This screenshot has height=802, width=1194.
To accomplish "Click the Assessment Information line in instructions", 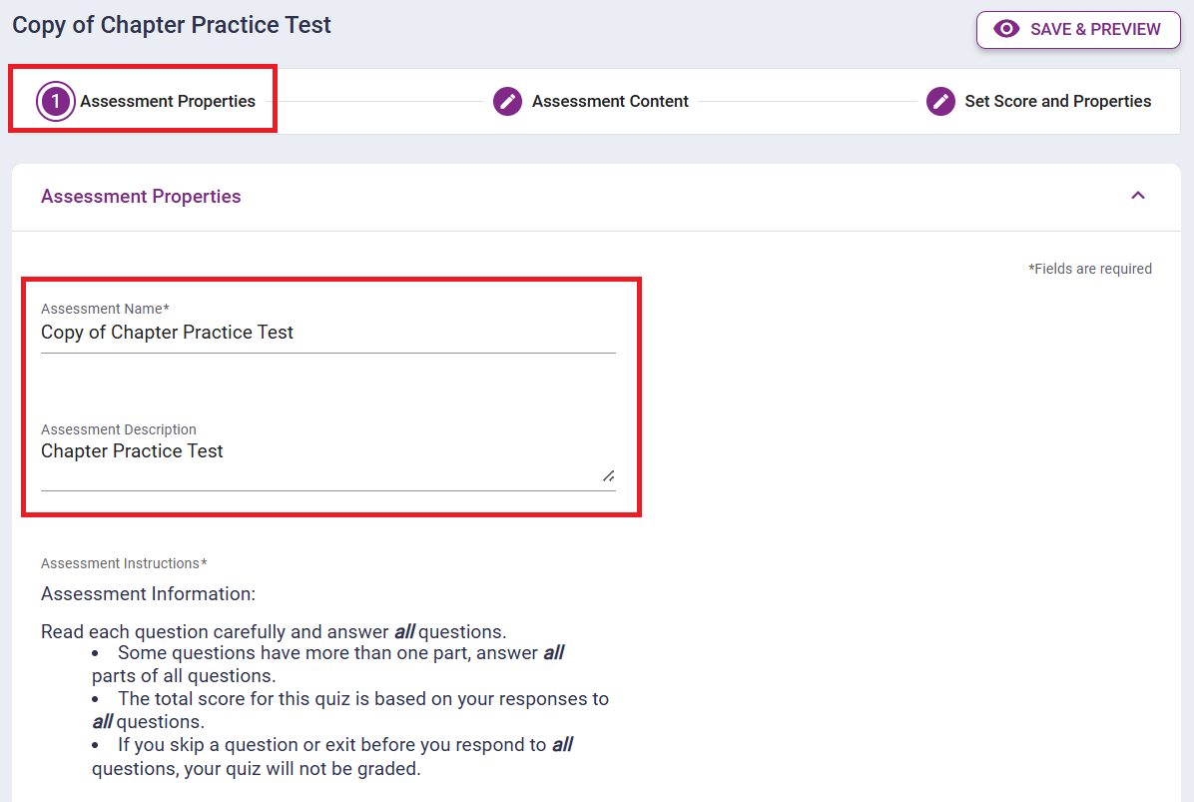I will pyautogui.click(x=148, y=594).
